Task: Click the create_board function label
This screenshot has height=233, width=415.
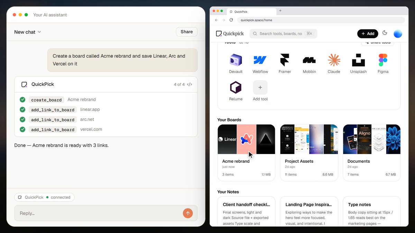Action: [46, 100]
